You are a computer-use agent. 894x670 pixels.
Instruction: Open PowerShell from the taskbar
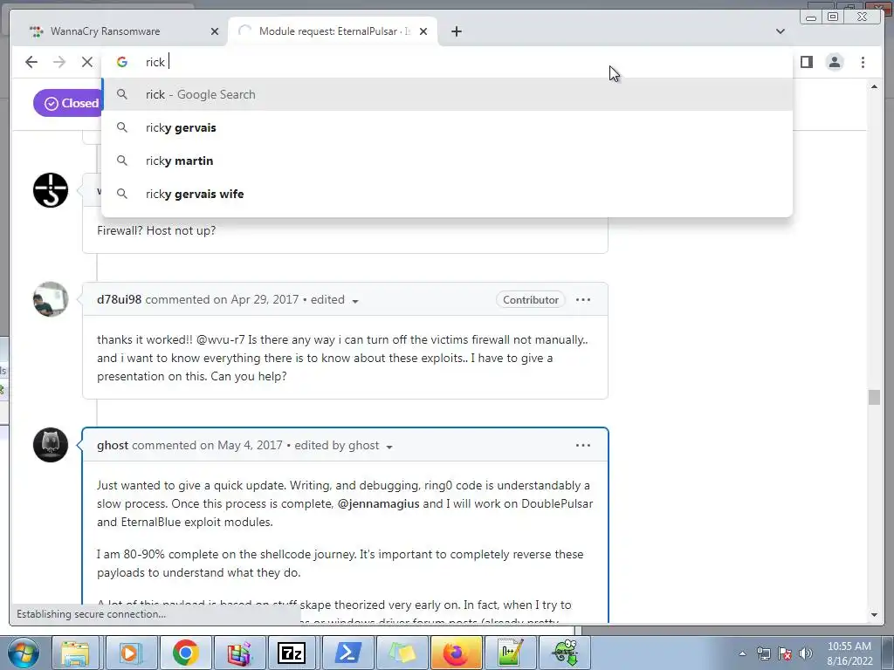coord(347,653)
